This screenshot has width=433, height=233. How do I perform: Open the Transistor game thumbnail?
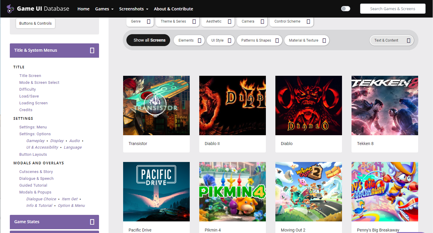(x=156, y=106)
